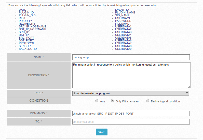Click the PLUGIN_ID keyword
Image resolution: width=203 pixels, height=140 pixels.
point(26,12)
